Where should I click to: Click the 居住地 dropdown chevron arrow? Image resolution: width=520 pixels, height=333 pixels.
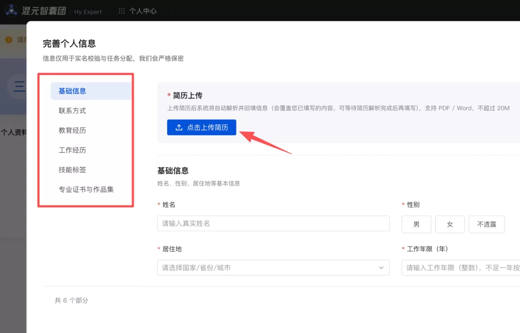[x=381, y=268]
